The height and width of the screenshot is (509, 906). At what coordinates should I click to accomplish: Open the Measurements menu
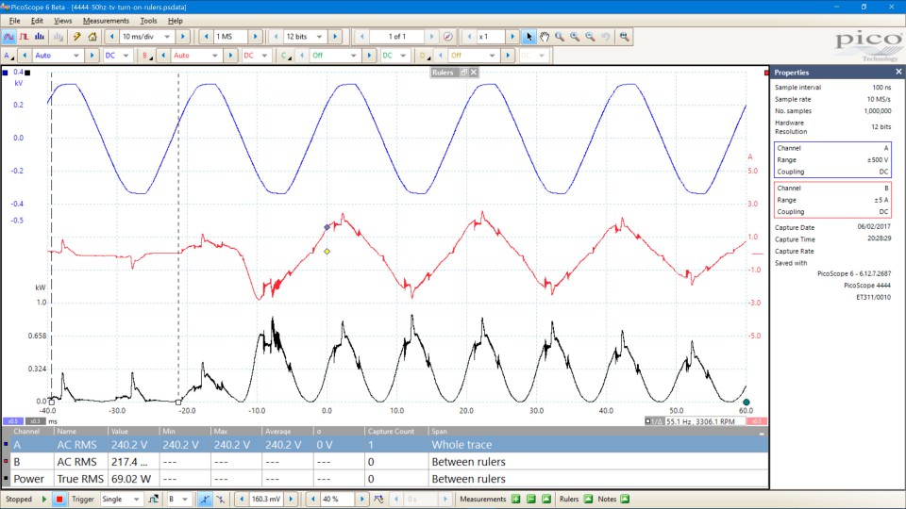coord(106,20)
